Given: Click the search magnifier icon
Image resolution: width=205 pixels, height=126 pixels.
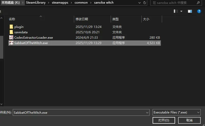Looking at the screenshot, I should click(x=198, y=3).
